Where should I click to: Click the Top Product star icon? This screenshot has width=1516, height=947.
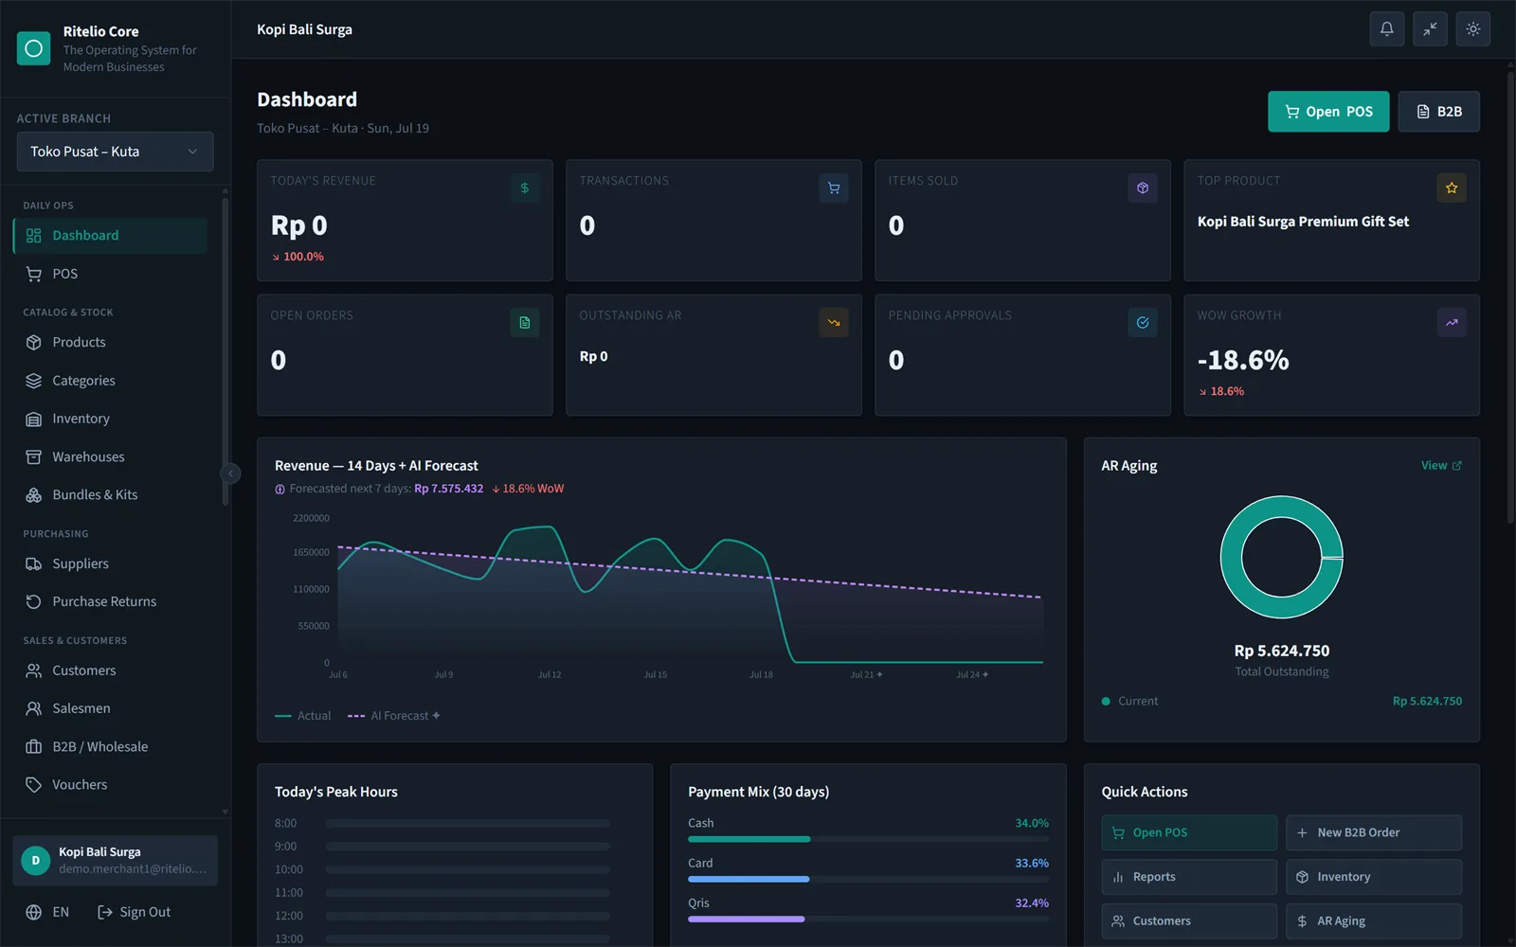1451,188
